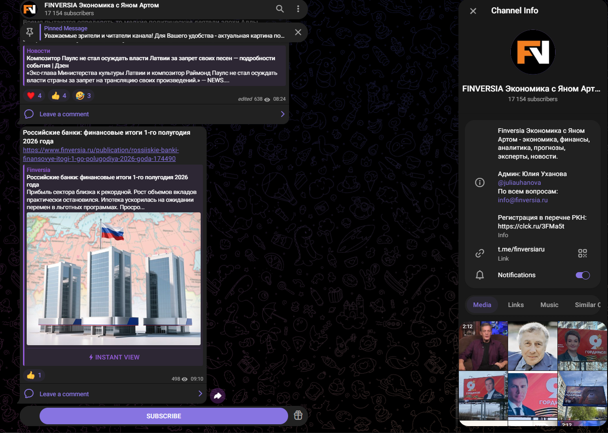
Task: Close the Channel Info panel
Action: 473,11
